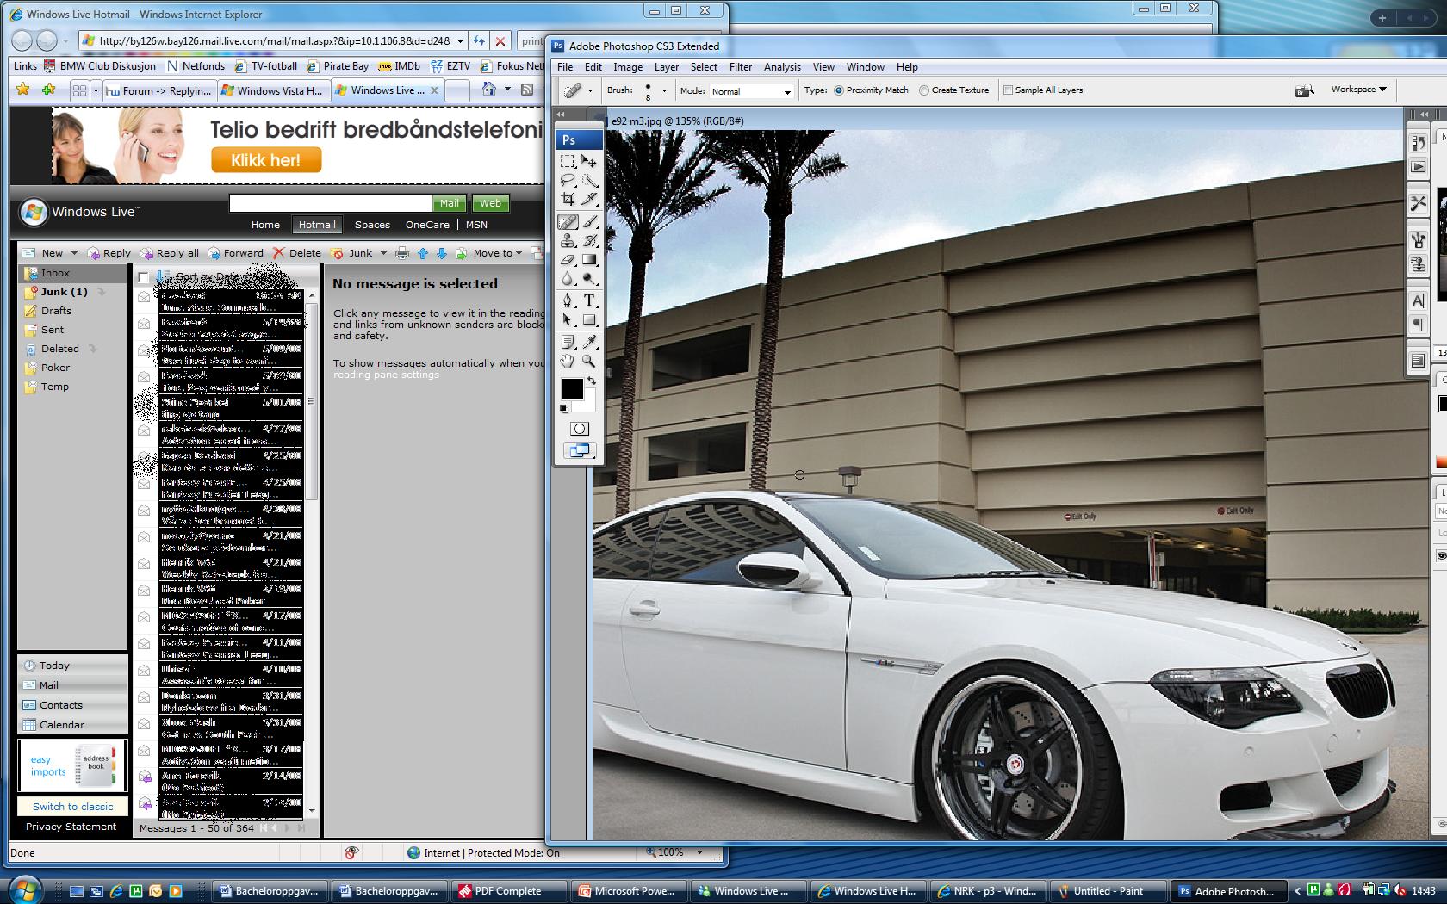The image size is (1447, 904).
Task: Select the Blur tool
Action: point(568,279)
